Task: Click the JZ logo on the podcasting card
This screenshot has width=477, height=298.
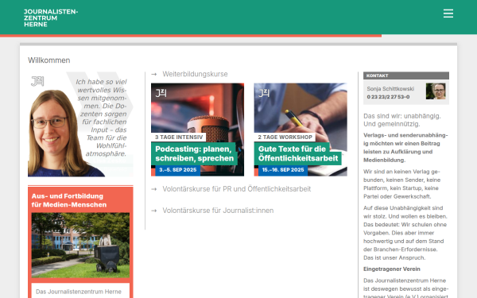Action: pos(161,93)
